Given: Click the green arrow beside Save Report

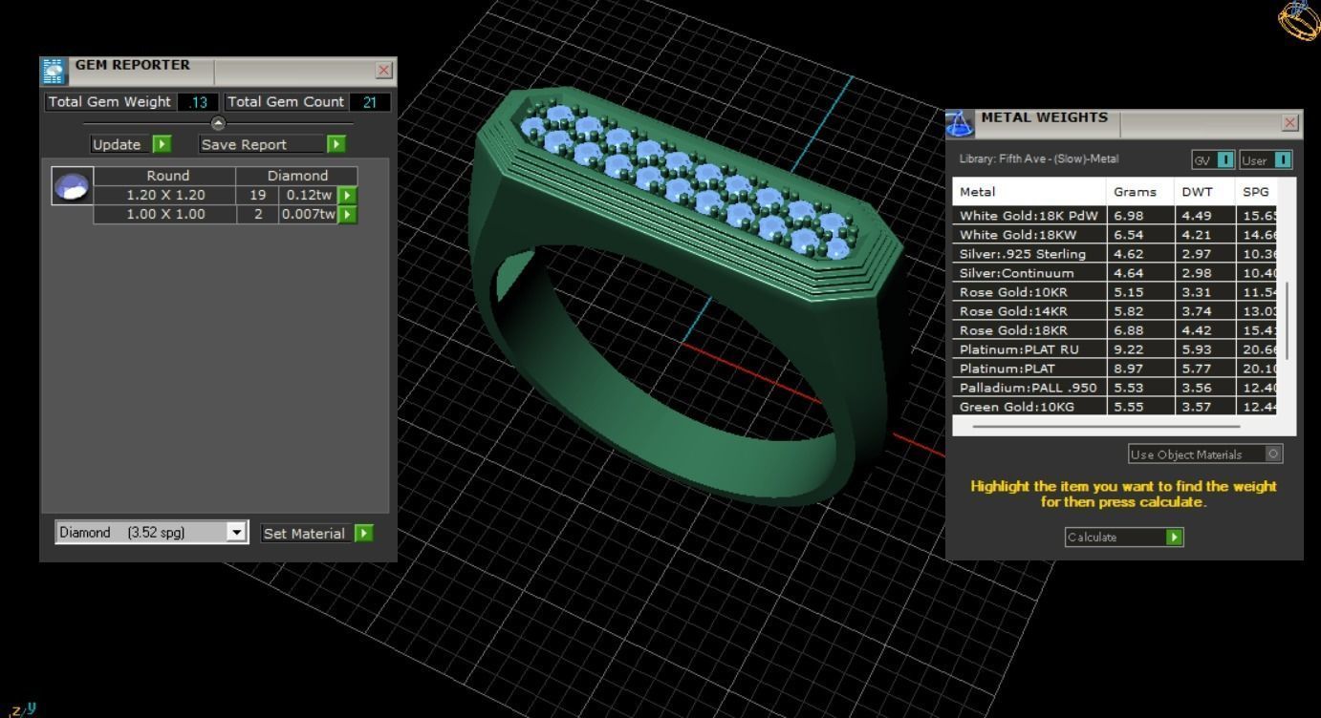Looking at the screenshot, I should [336, 144].
